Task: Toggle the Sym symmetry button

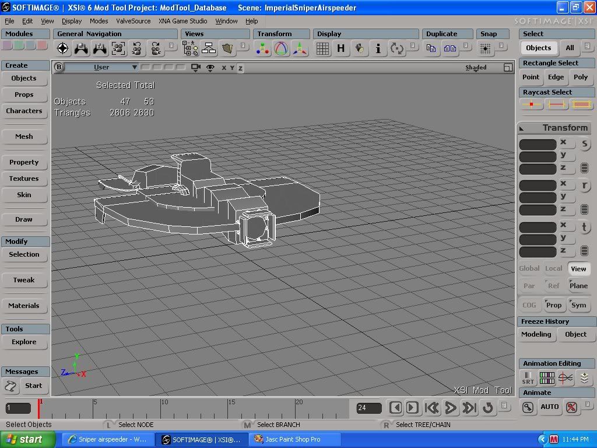Action: (578, 305)
